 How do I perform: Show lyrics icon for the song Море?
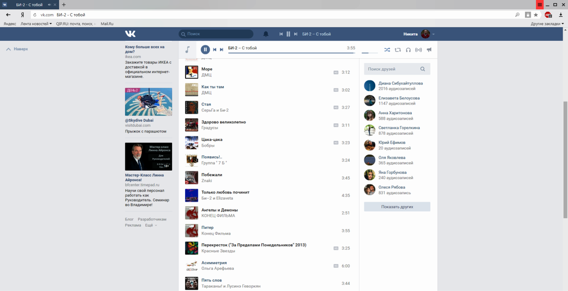[x=336, y=72]
